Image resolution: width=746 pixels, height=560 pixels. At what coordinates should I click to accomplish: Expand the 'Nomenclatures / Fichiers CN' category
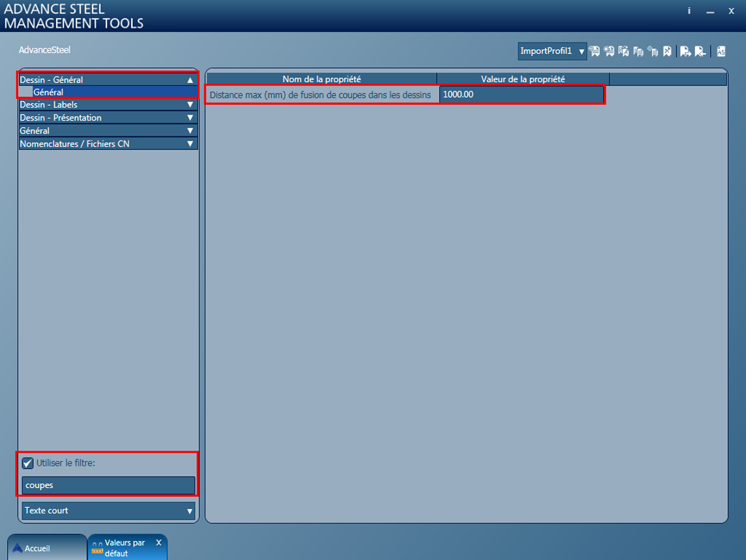[x=108, y=143]
